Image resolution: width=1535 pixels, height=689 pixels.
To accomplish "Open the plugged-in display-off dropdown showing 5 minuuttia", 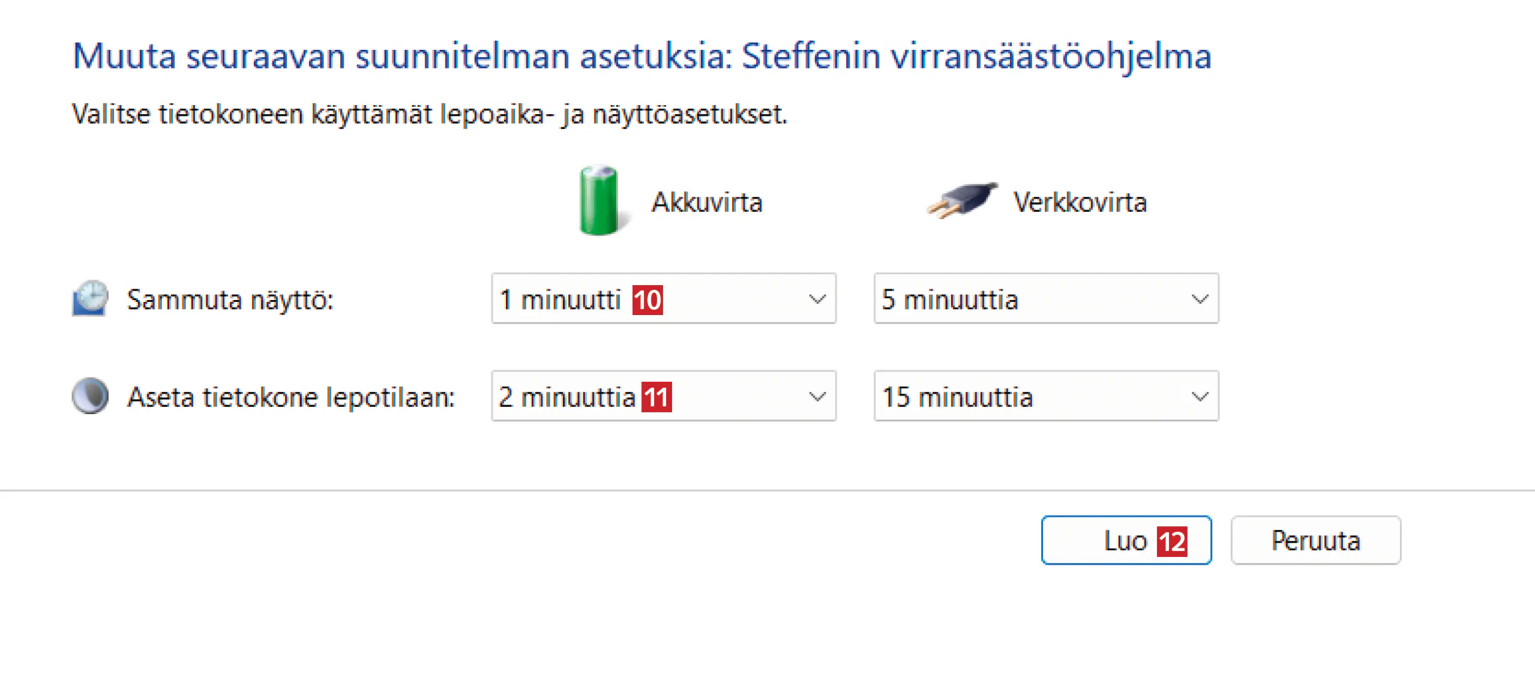I will coord(1046,299).
